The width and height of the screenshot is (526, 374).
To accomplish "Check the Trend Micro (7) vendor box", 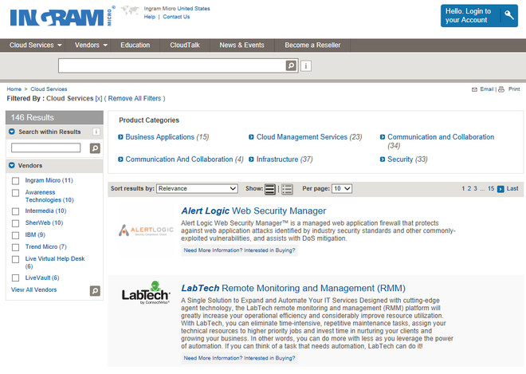I will (x=15, y=247).
